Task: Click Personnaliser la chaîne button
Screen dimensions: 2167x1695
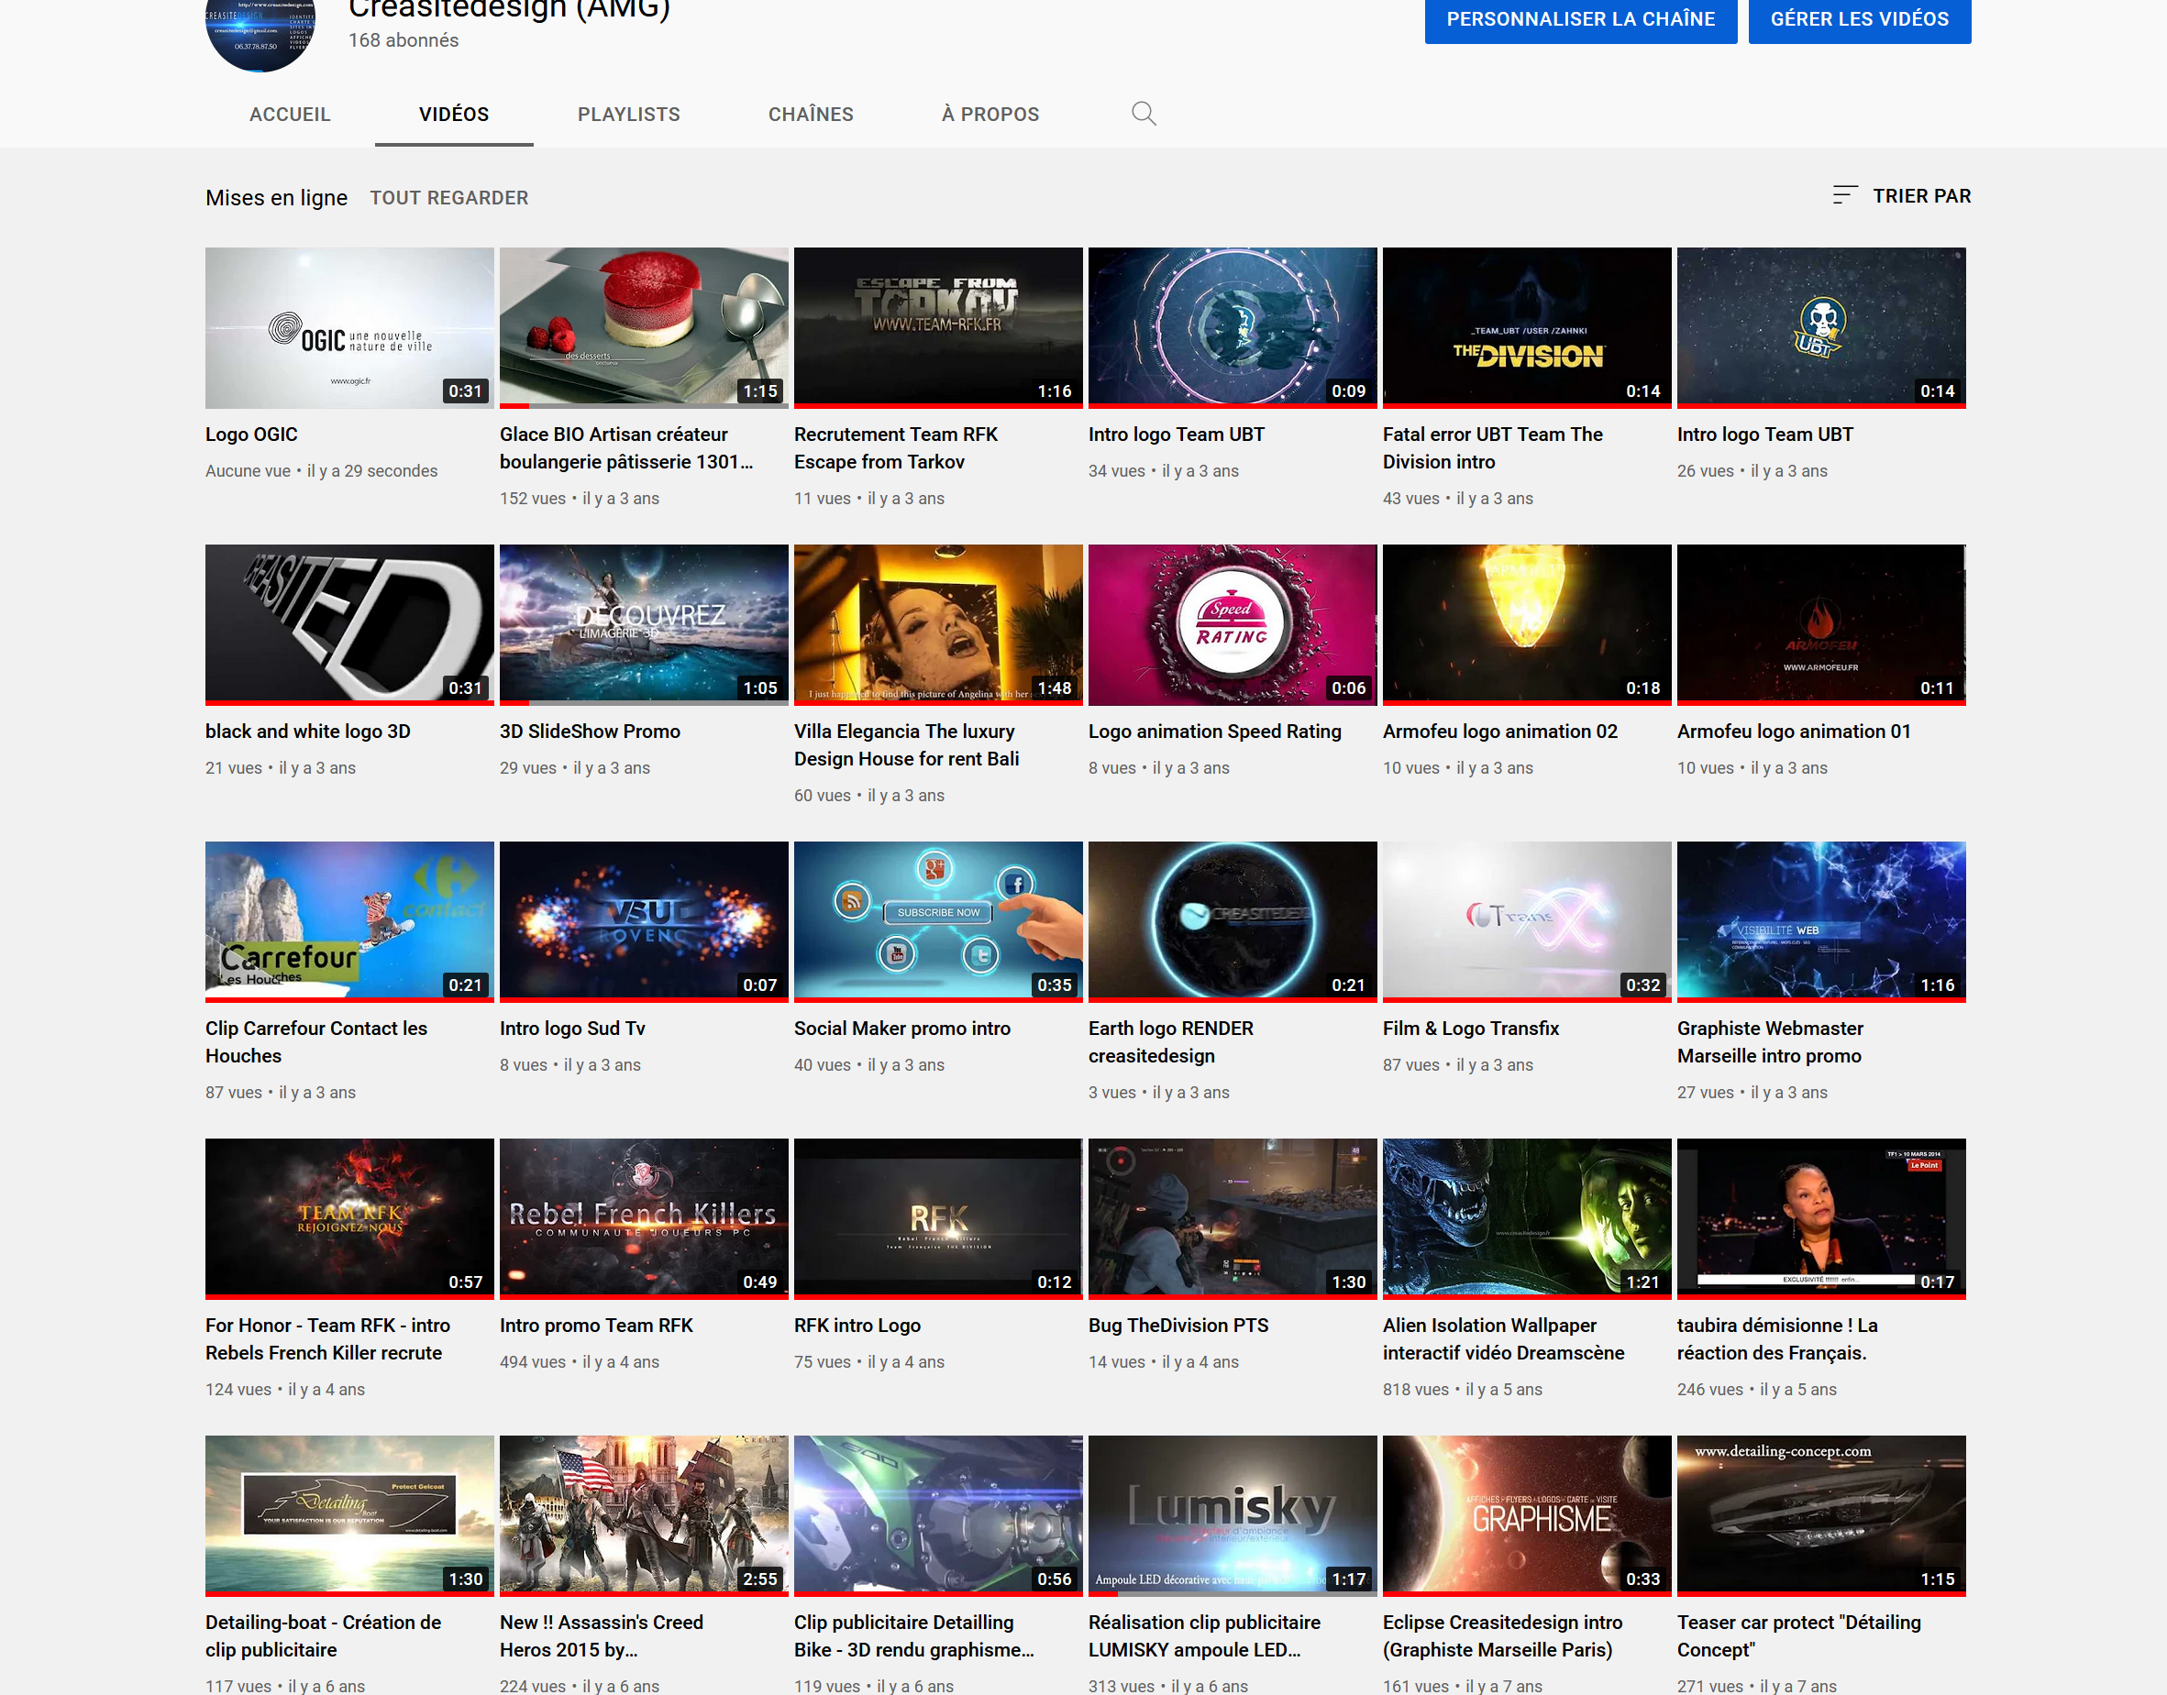Action: click(x=1579, y=19)
